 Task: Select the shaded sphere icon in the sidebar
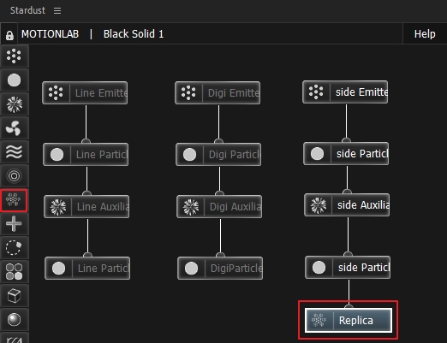pos(14,320)
